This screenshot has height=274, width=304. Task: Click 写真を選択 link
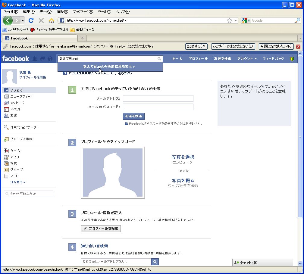(183, 157)
